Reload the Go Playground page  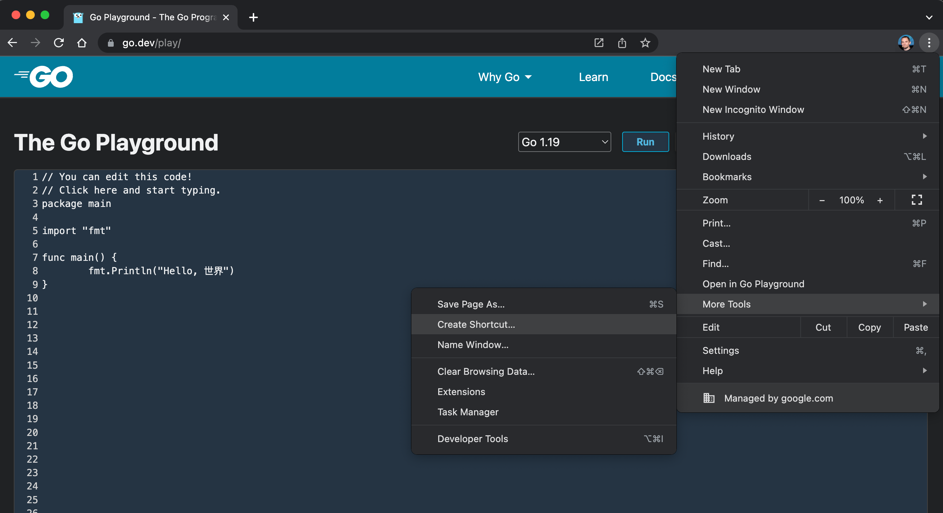click(59, 43)
